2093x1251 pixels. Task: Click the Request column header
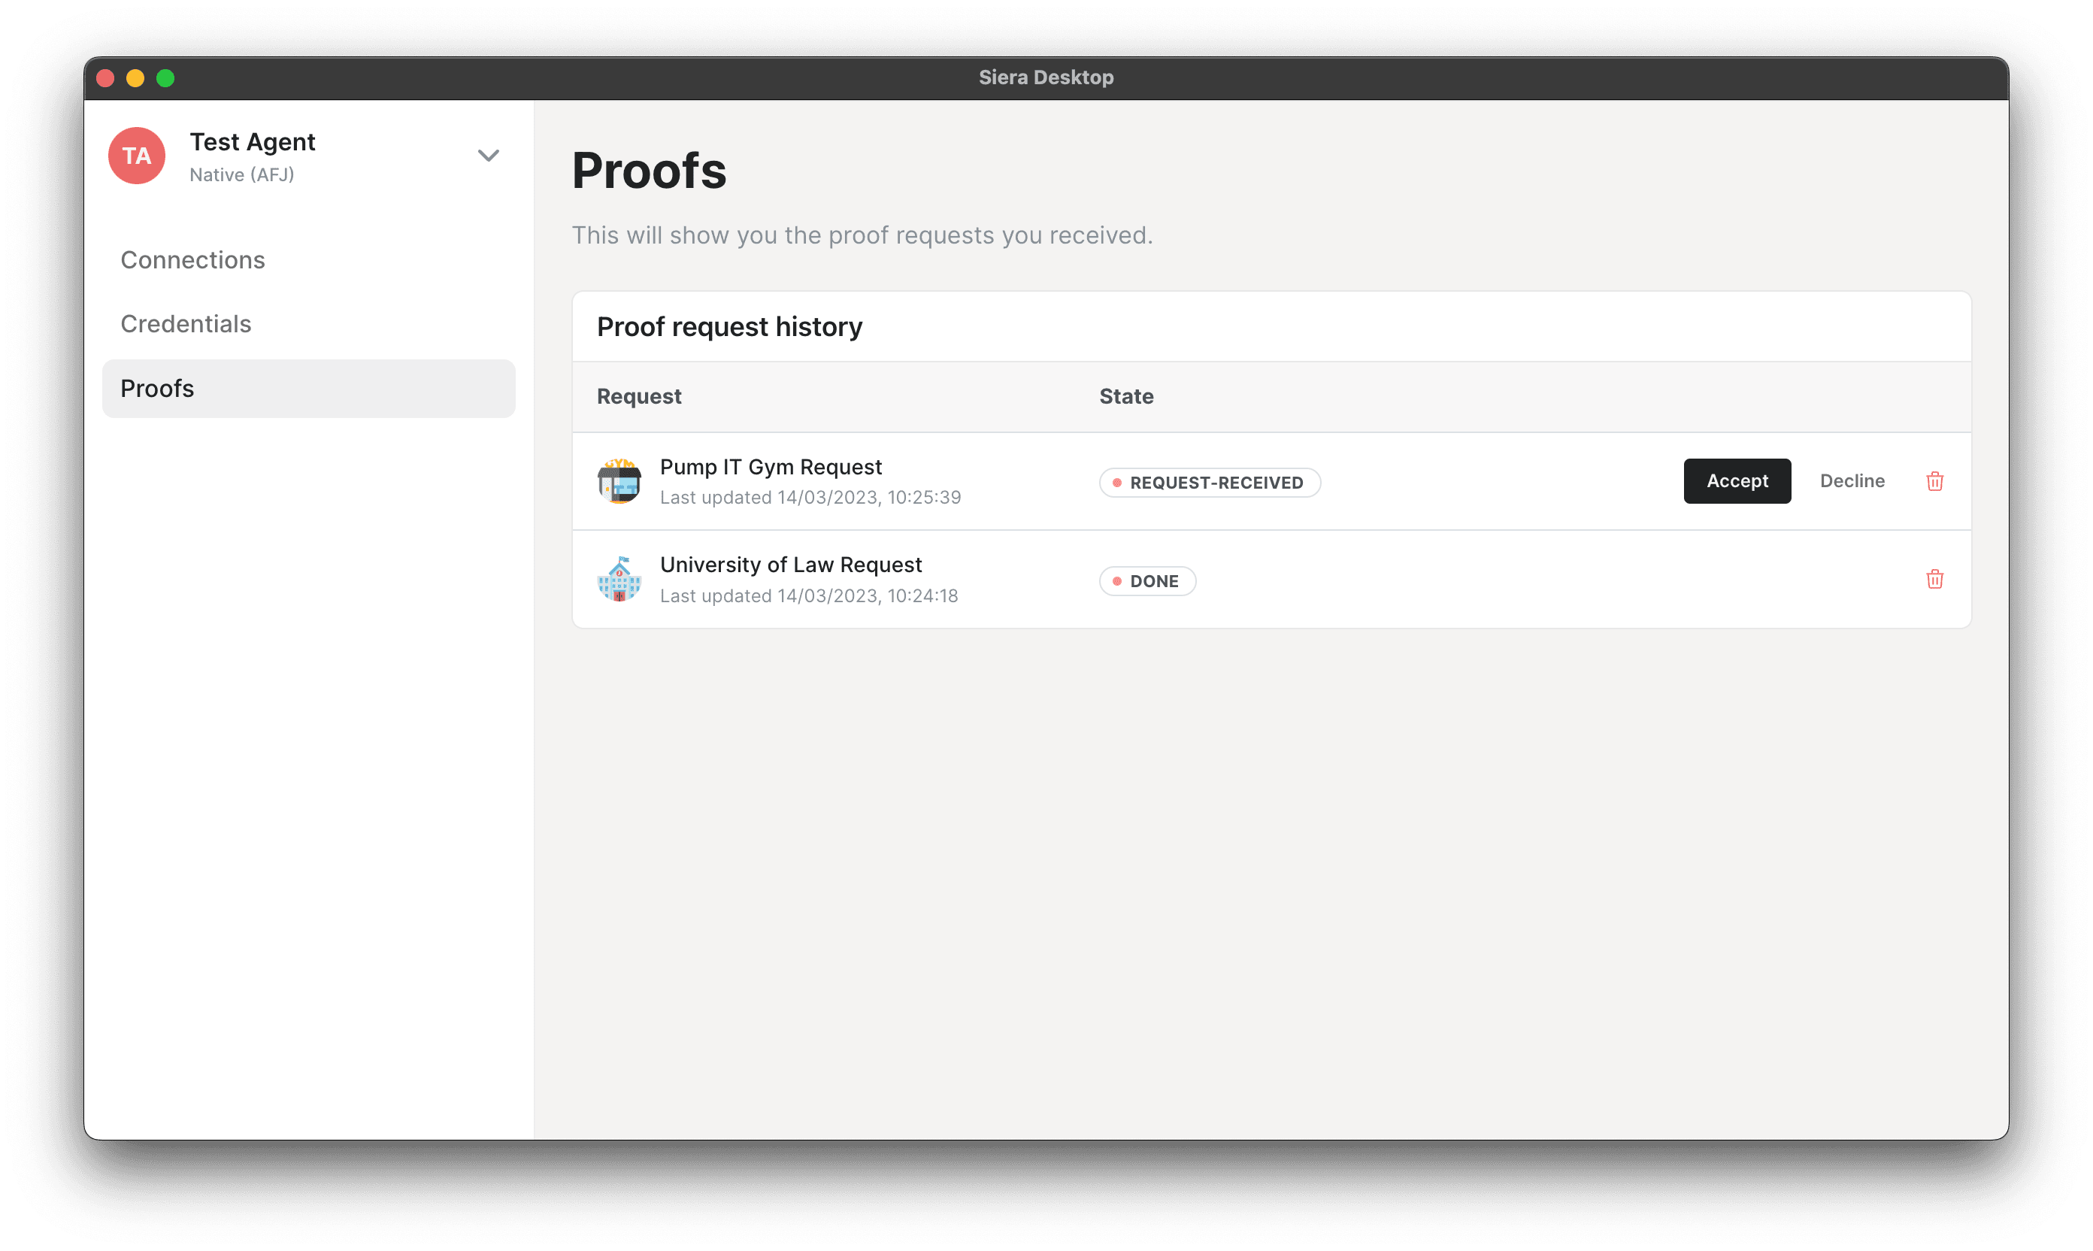(x=639, y=396)
